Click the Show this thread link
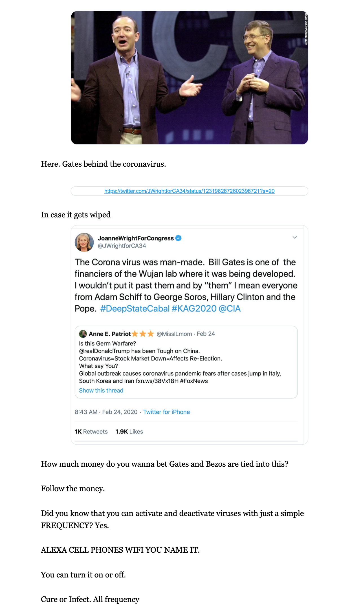Viewport: 361px width, 613px height. 101,391
